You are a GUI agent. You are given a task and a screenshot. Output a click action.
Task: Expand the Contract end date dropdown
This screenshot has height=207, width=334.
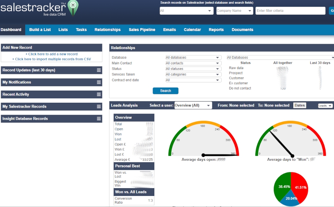coord(193,80)
